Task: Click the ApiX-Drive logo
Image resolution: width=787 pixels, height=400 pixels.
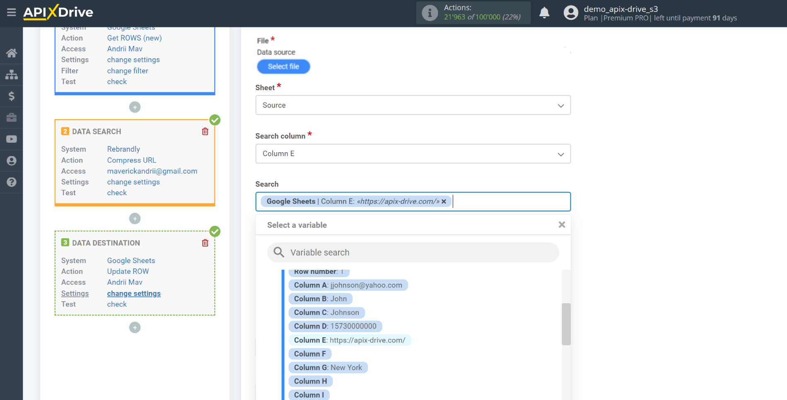Action: point(58,12)
